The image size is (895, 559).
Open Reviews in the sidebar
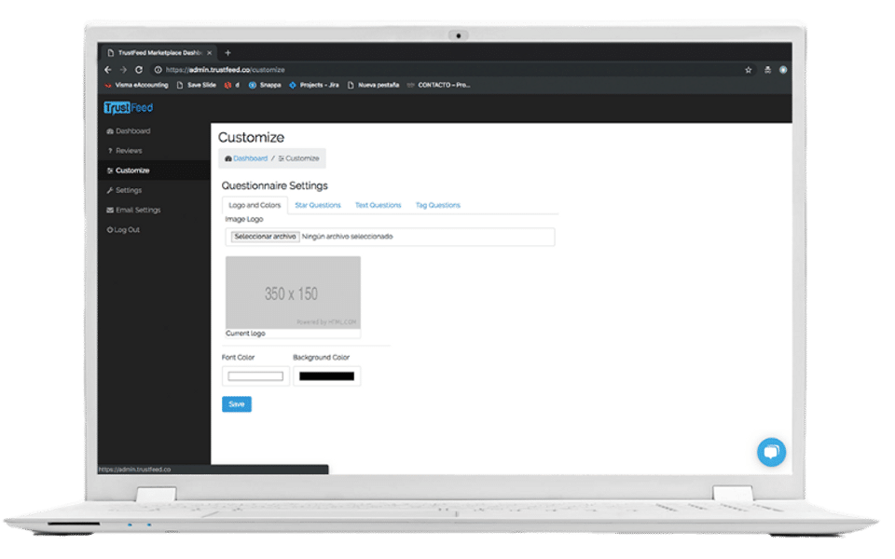125,151
